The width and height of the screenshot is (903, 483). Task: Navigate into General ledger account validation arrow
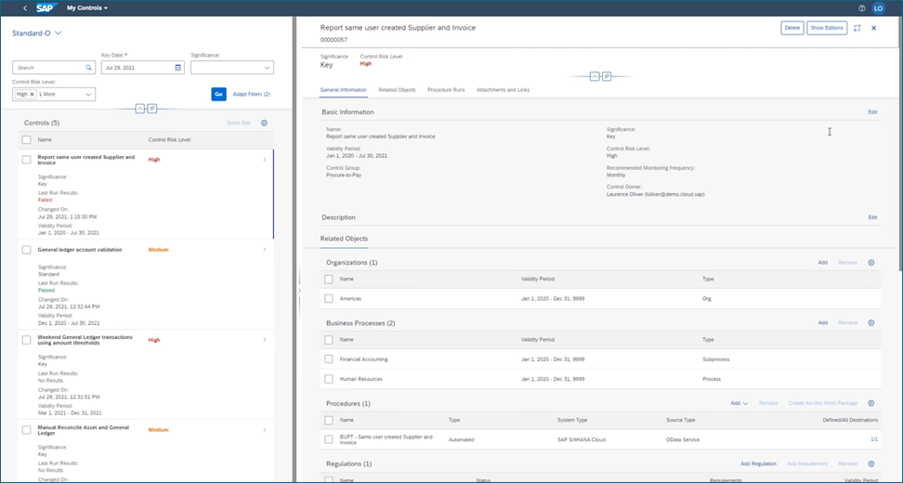pyautogui.click(x=265, y=250)
